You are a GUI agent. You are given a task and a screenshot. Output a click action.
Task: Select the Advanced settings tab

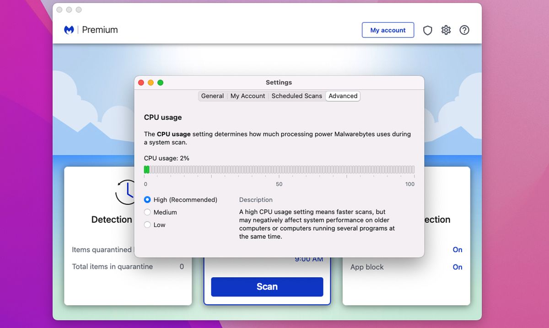343,96
